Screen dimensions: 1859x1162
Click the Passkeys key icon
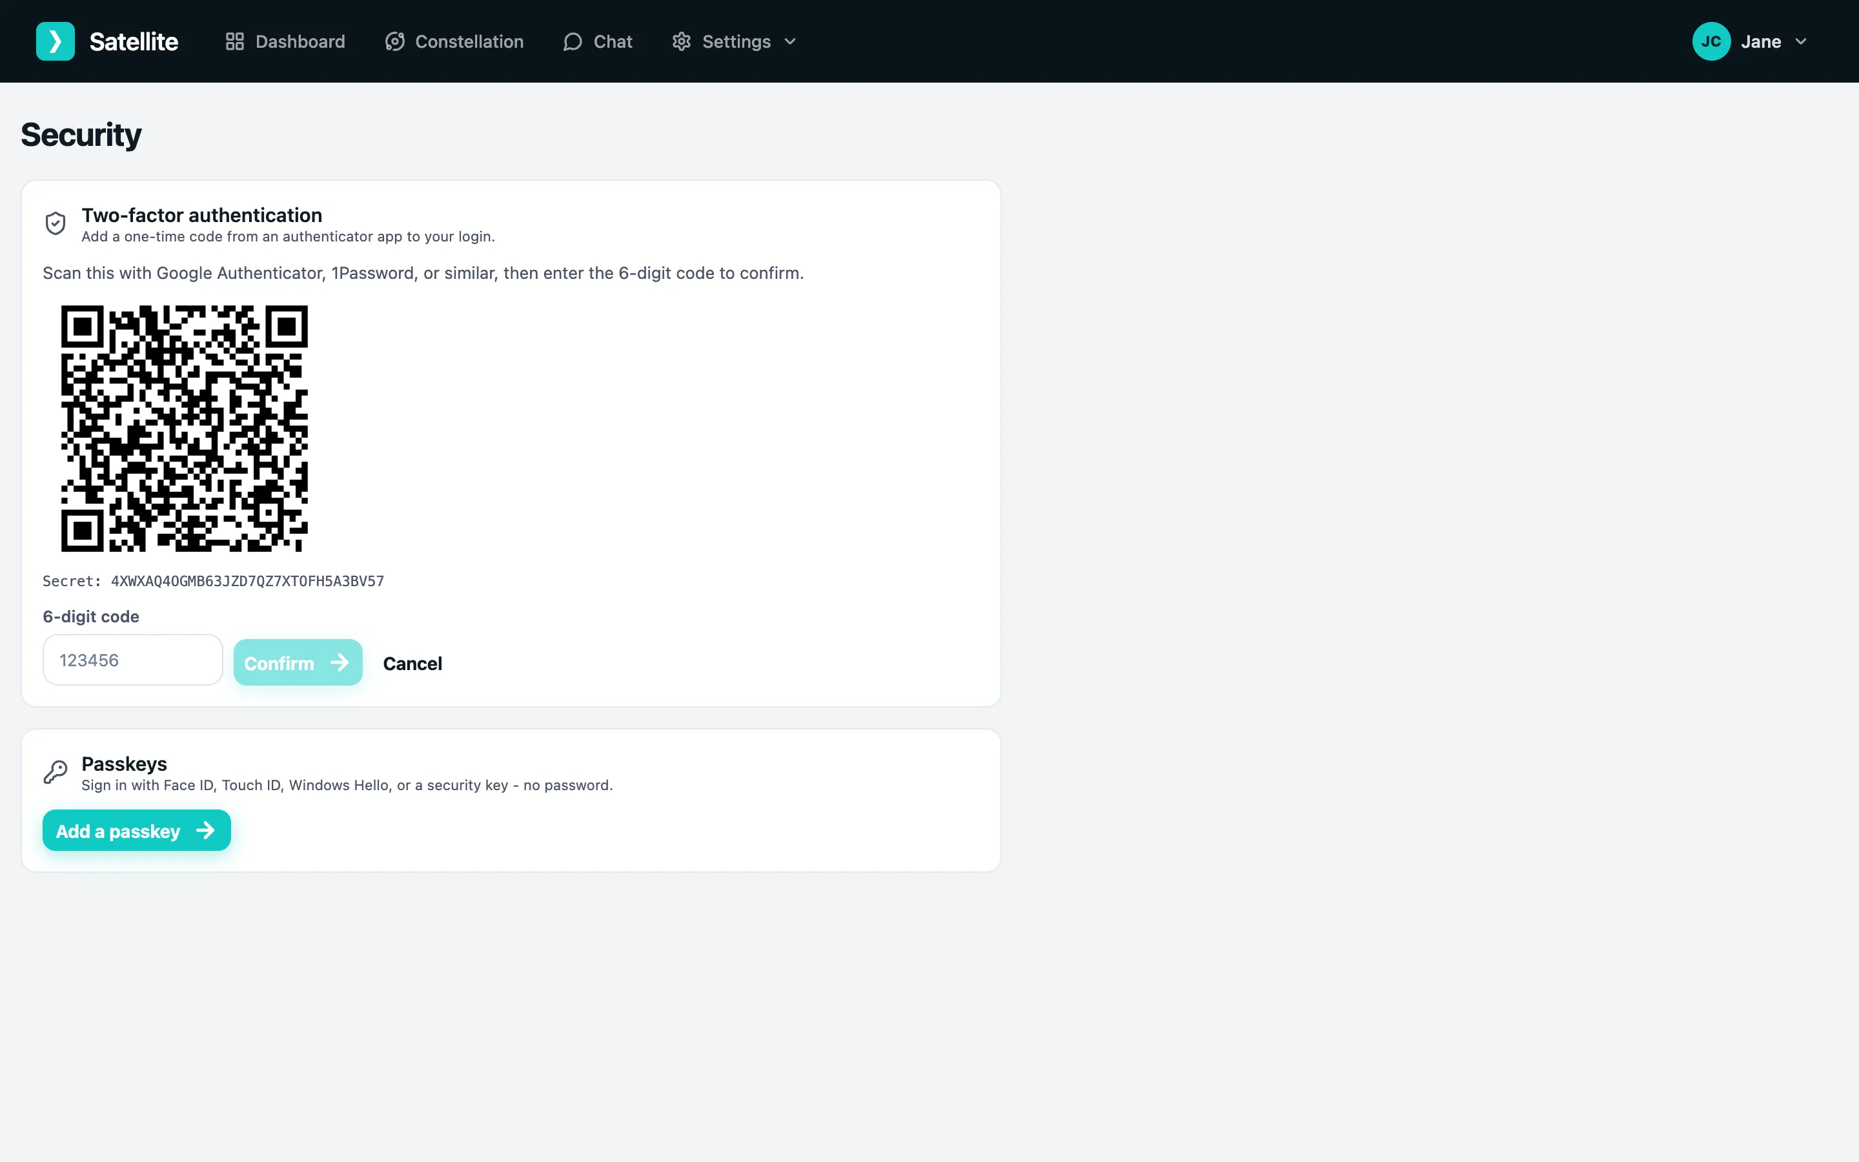(x=56, y=772)
